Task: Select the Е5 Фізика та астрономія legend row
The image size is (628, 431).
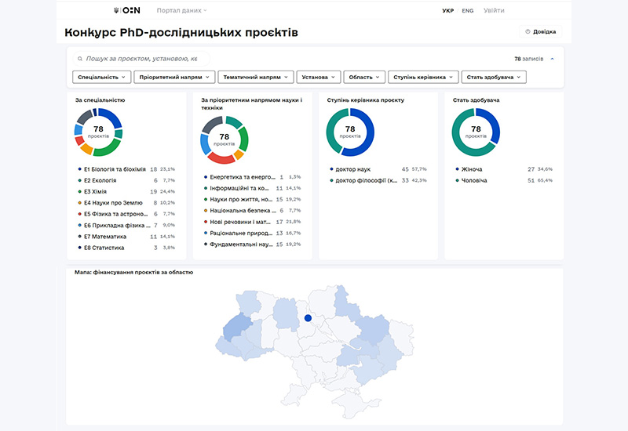Action: click(x=126, y=214)
